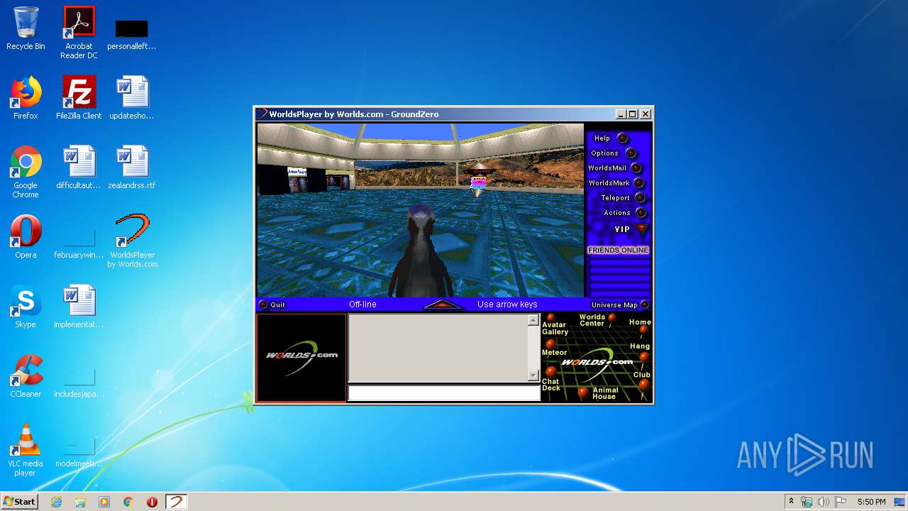
Task: Select FileZilla Client desktop icon
Action: (79, 98)
